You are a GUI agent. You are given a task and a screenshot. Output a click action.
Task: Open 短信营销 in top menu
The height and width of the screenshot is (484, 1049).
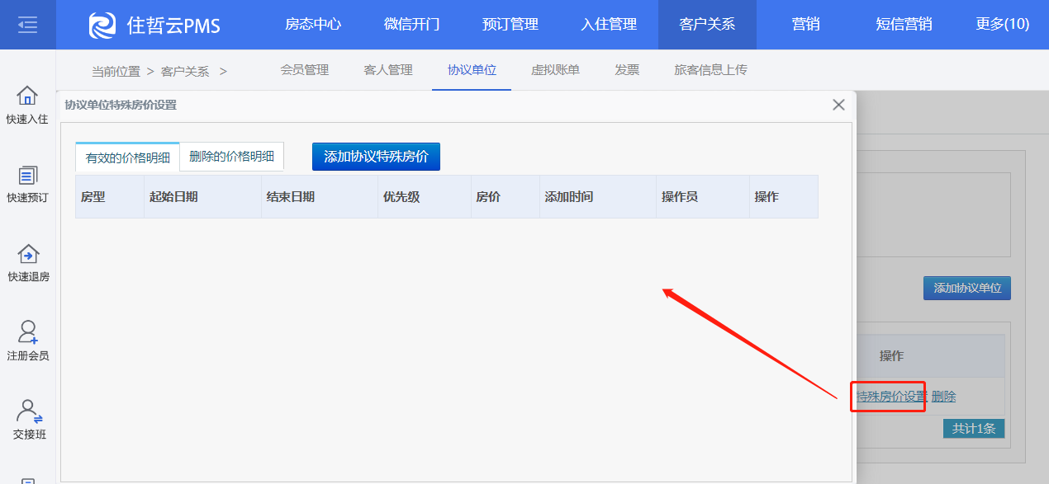click(x=904, y=25)
